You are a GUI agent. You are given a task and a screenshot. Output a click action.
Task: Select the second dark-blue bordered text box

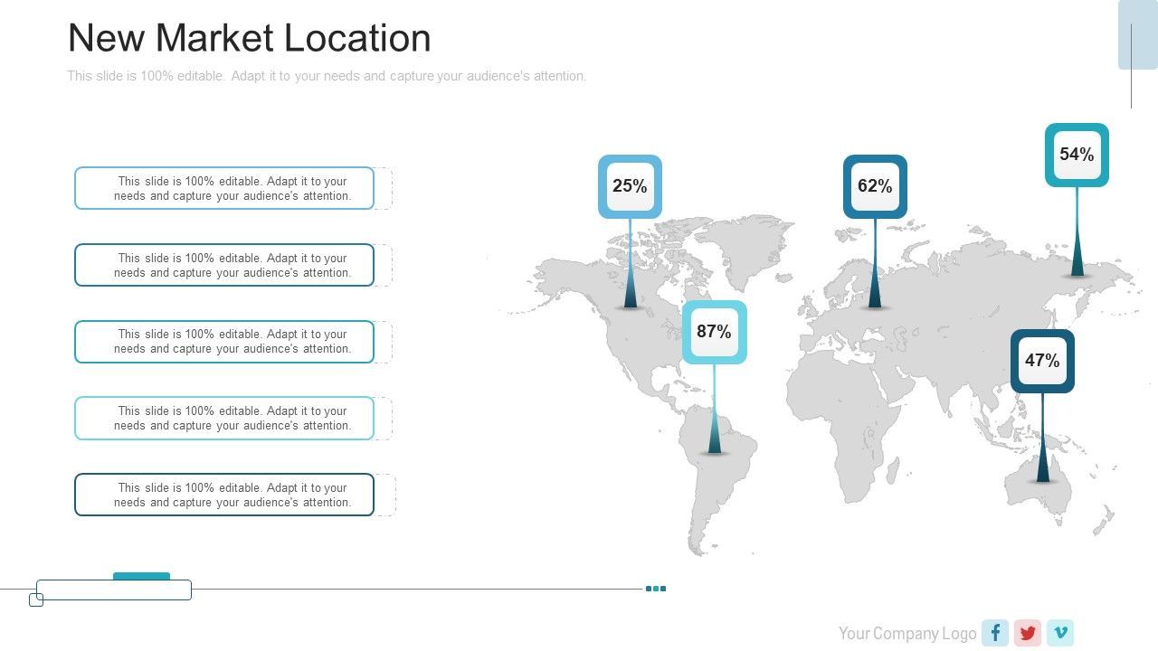(x=224, y=265)
